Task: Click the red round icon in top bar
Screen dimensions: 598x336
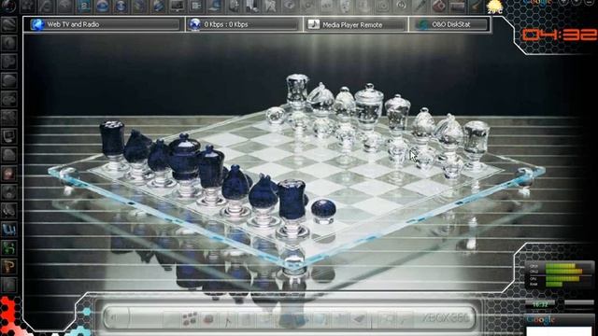Action: 439,6
